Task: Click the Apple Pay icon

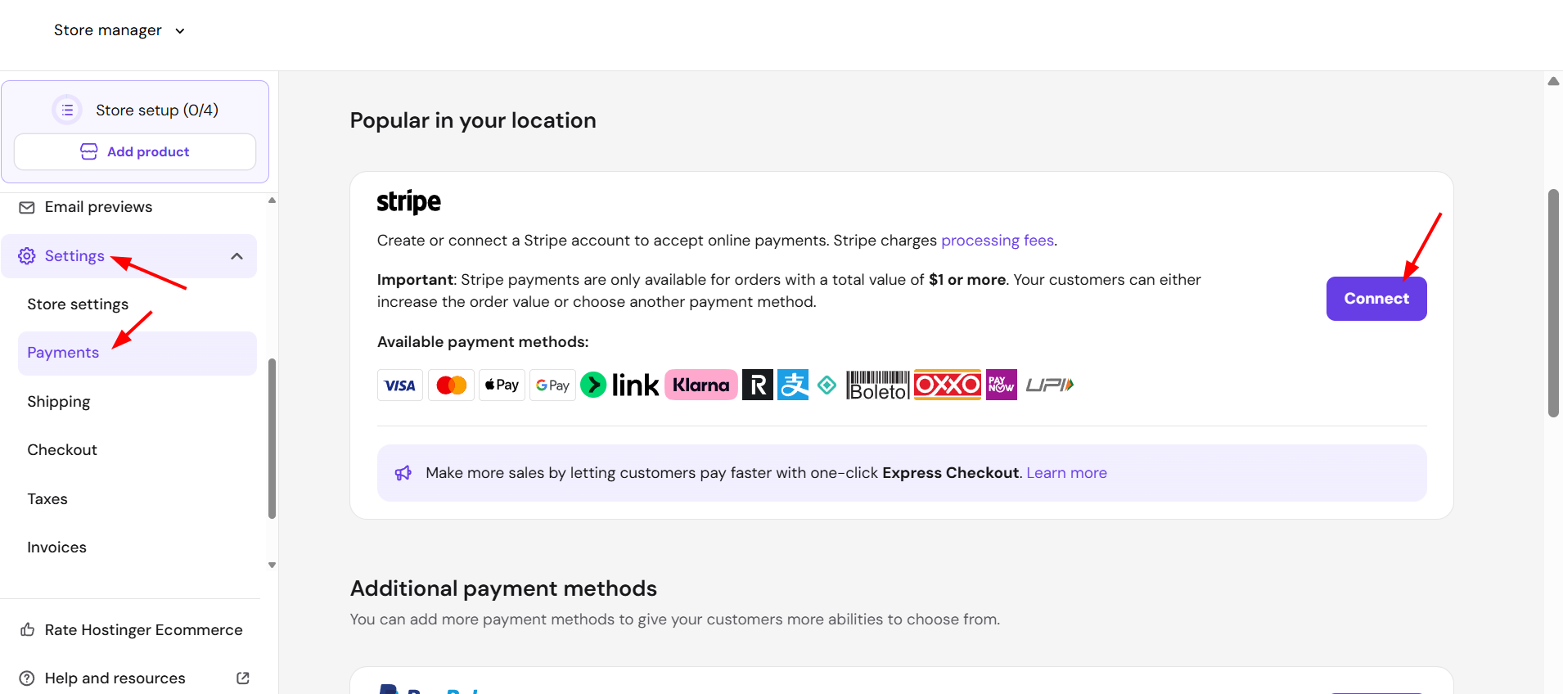Action: pyautogui.click(x=502, y=385)
